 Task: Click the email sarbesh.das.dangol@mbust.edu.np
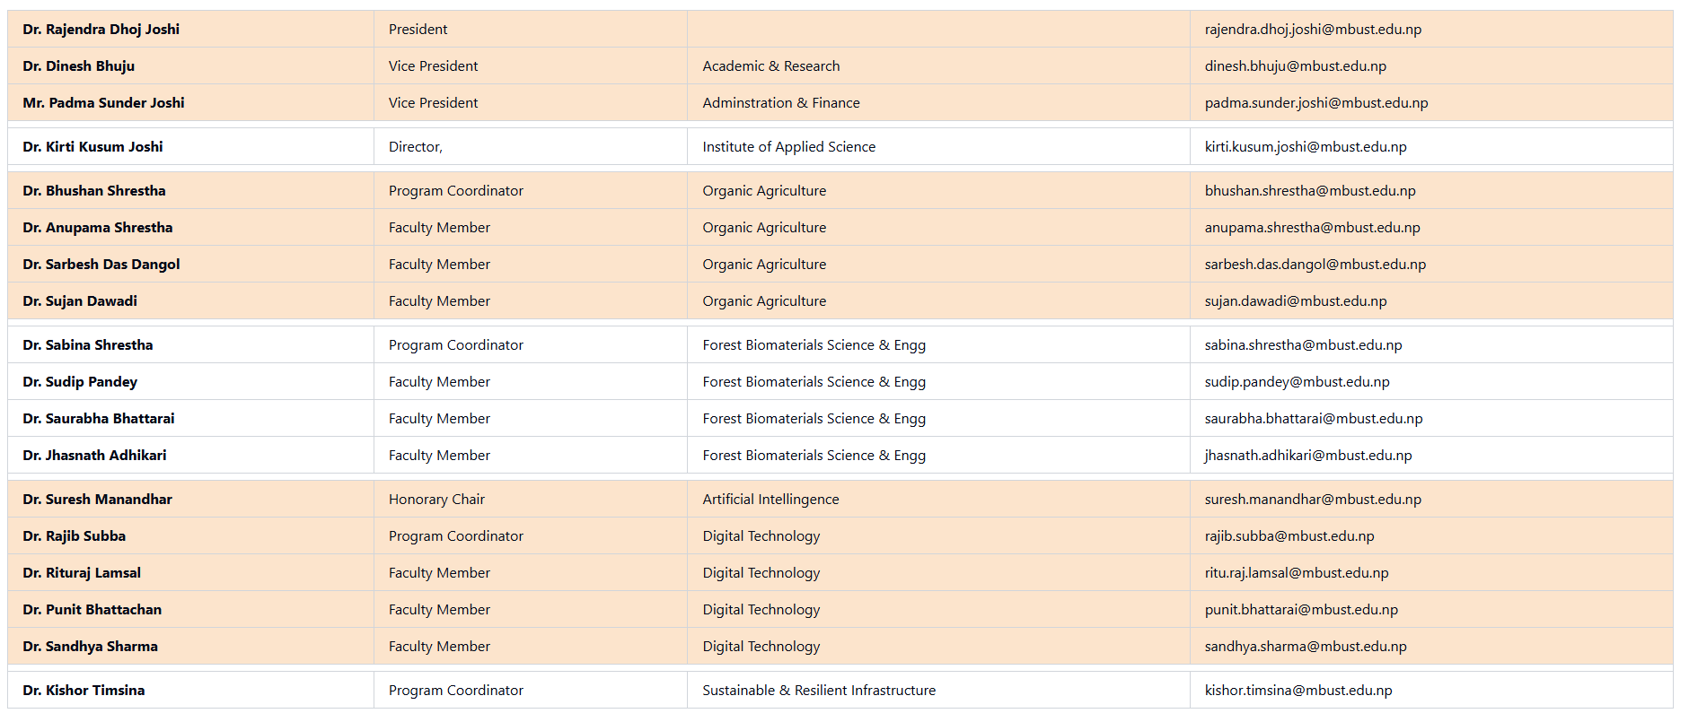[x=1315, y=265]
